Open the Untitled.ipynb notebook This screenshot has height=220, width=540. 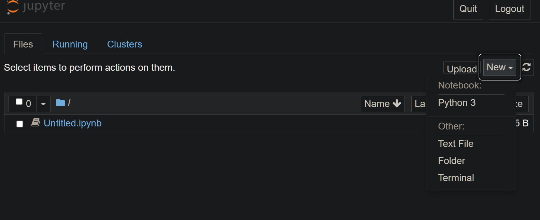coord(73,123)
